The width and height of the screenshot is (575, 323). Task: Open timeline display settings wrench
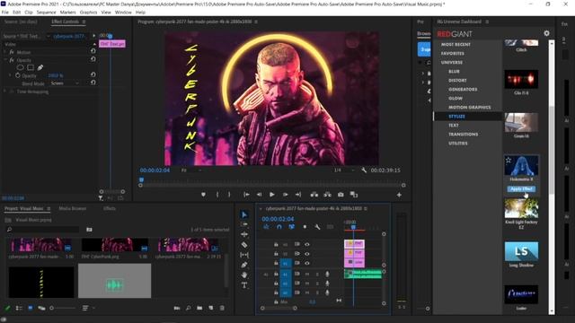(317, 227)
